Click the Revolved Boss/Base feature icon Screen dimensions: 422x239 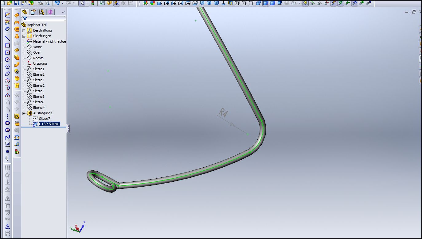[17, 22]
